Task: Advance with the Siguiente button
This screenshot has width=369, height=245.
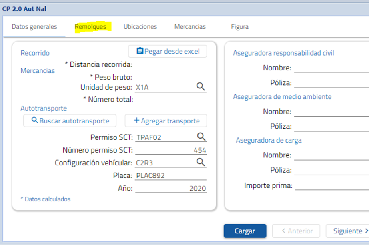Action: 347,231
